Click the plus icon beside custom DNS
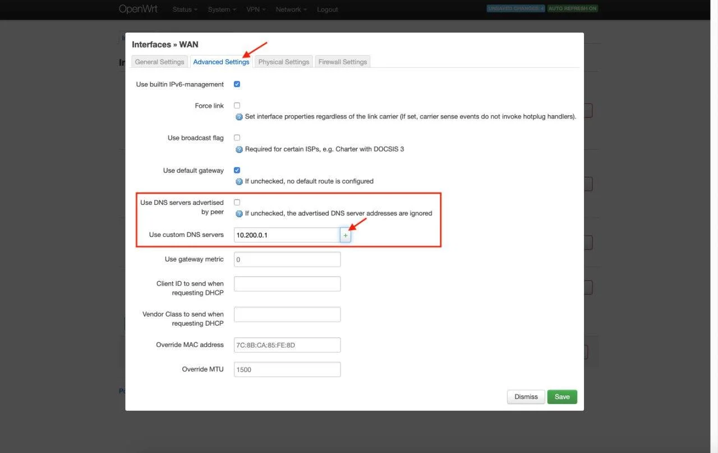This screenshot has height=453, width=718. point(346,235)
